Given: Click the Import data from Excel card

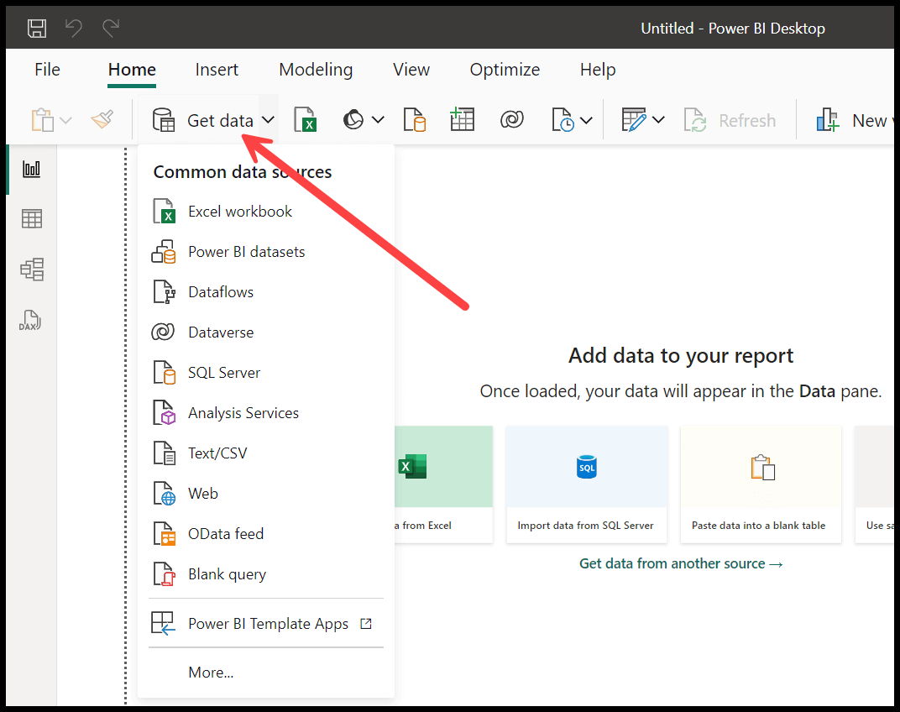Looking at the screenshot, I should click(x=443, y=484).
